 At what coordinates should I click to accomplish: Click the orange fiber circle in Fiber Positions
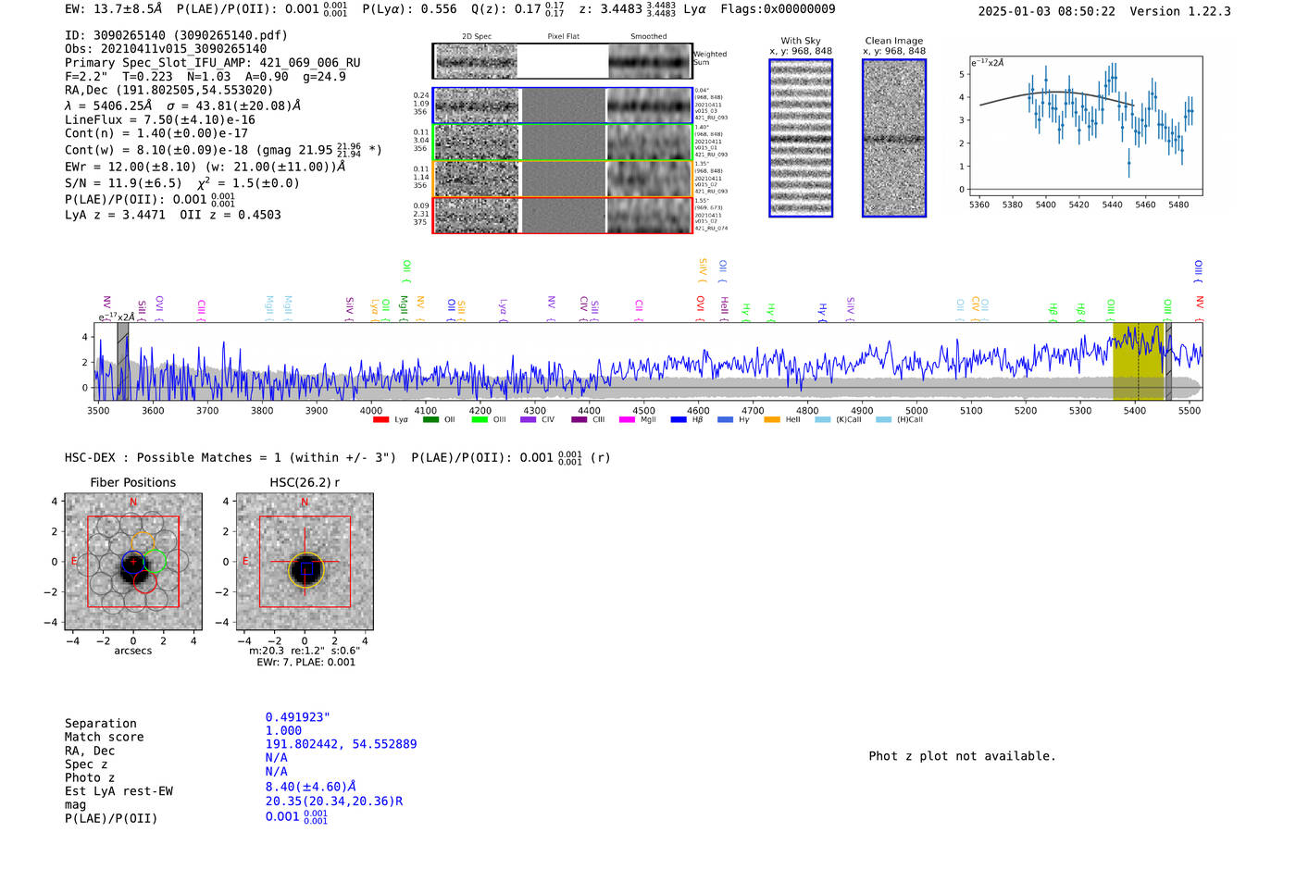143,541
